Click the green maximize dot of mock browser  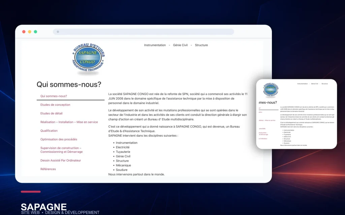35,32
